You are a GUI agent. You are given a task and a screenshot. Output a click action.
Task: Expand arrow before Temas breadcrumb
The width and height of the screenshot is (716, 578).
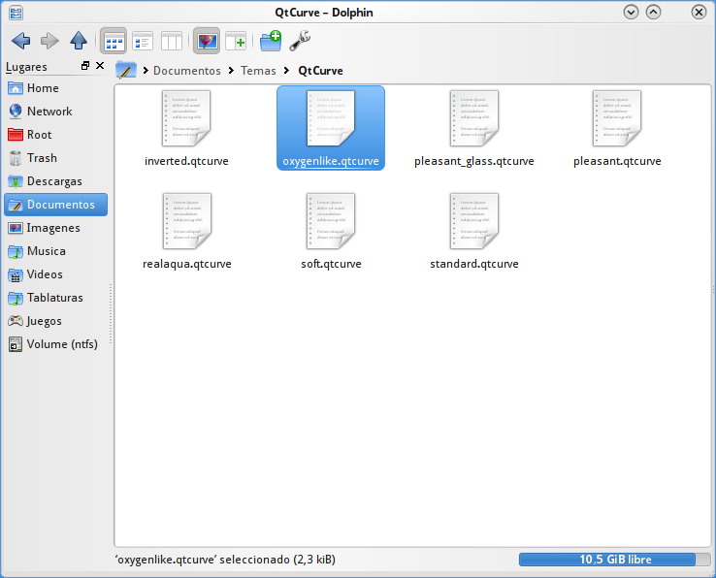pos(232,70)
